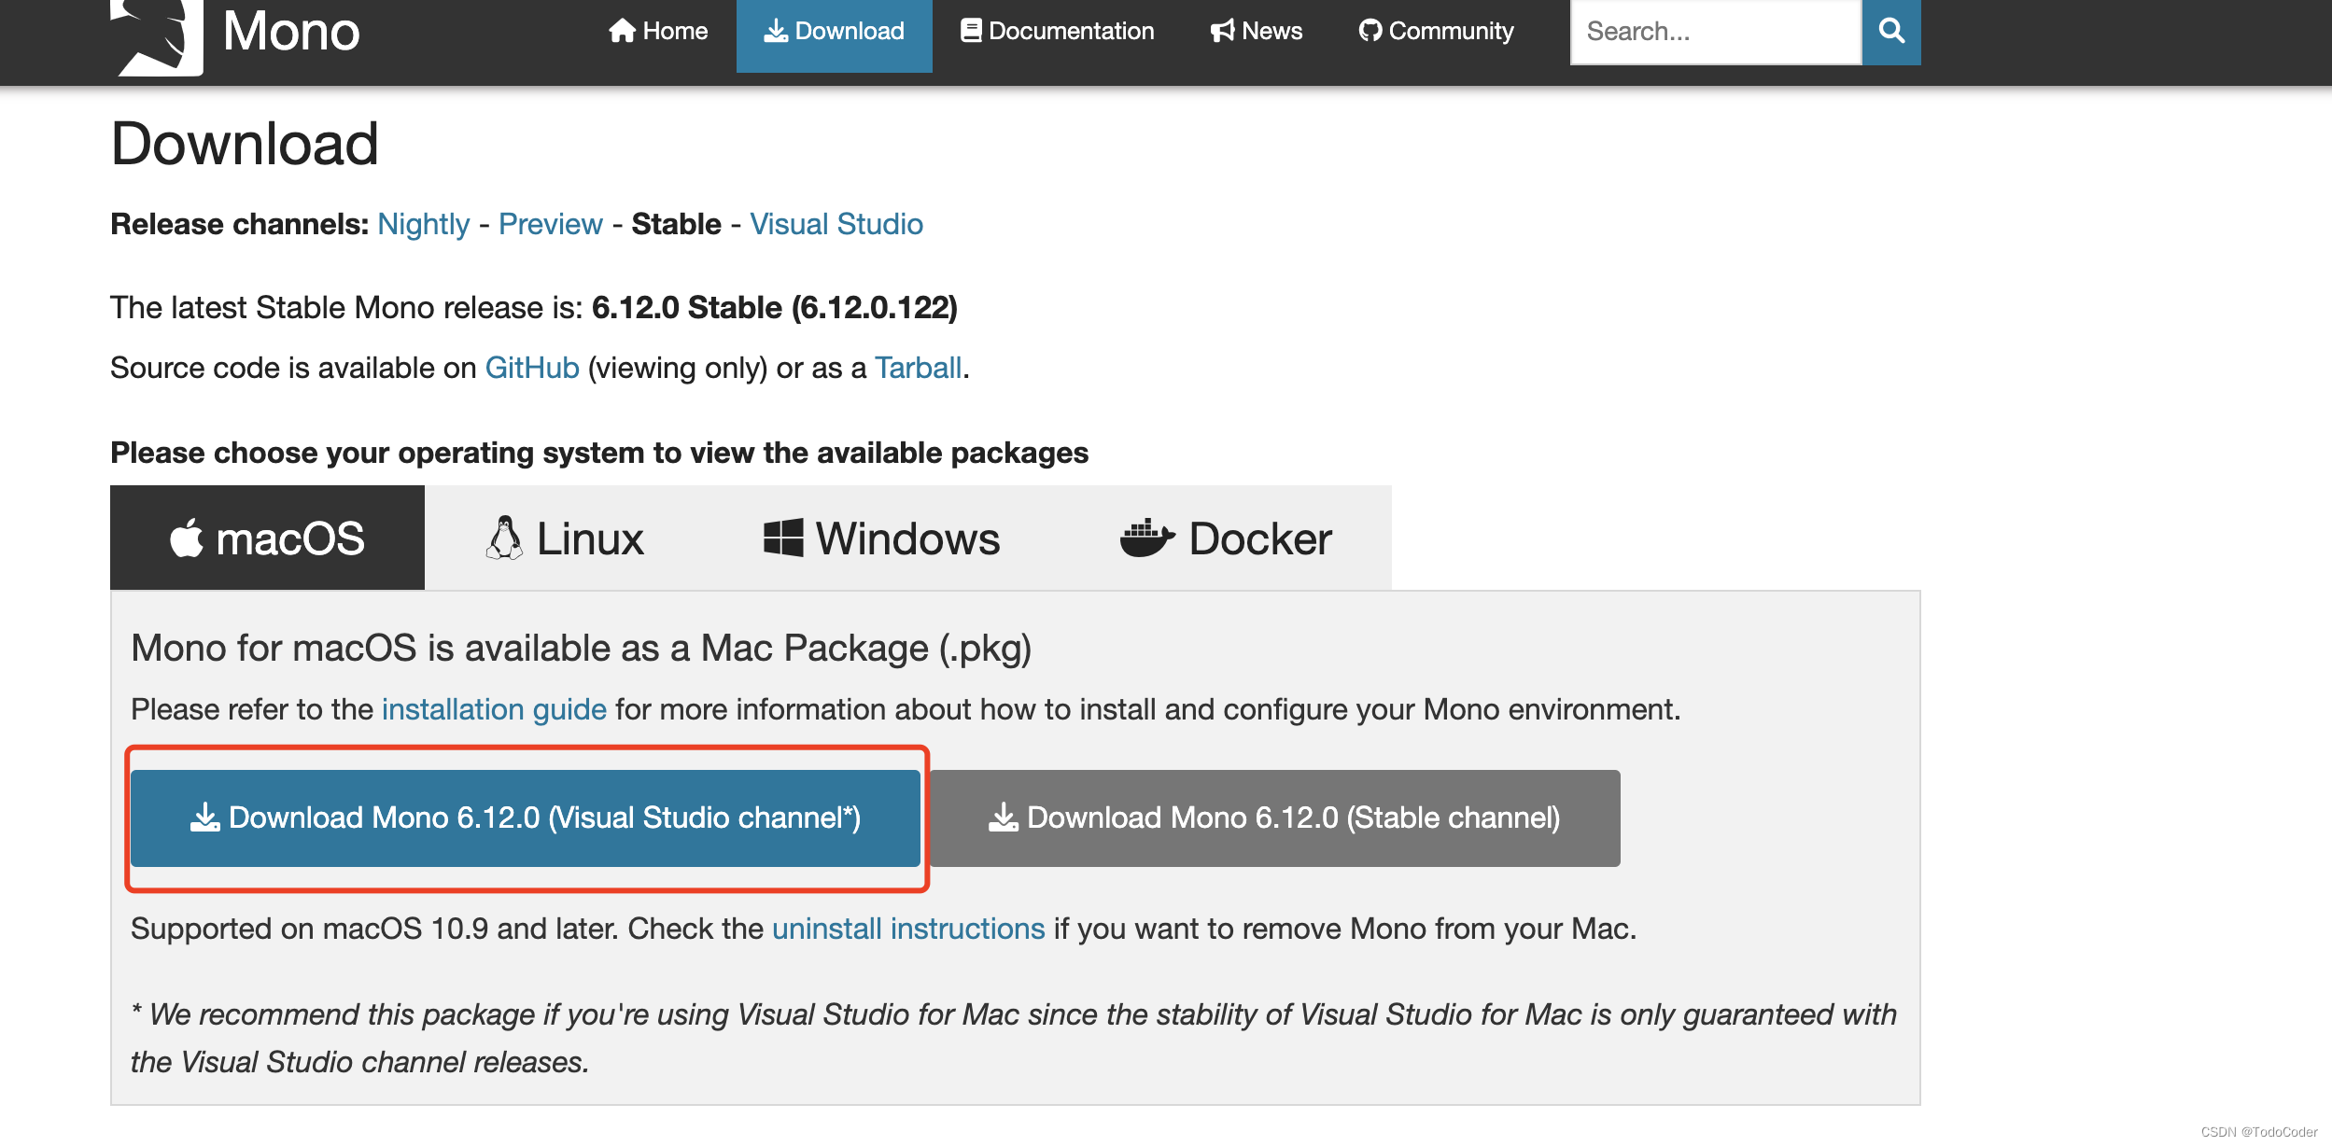The image size is (2332, 1146).
Task: Select the bold Stable channel text
Action: [x=677, y=224]
